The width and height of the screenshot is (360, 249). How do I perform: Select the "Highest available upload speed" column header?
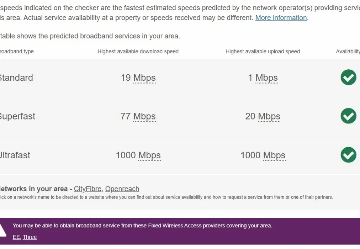pyautogui.click(x=263, y=51)
